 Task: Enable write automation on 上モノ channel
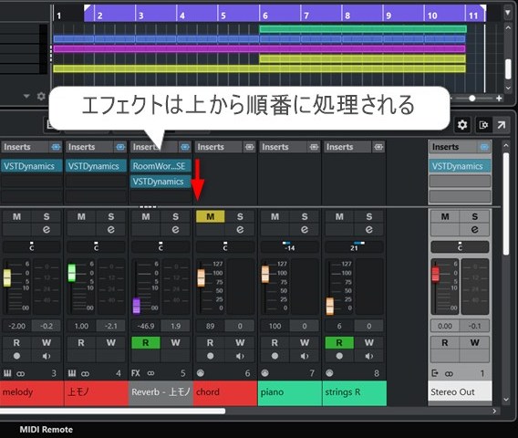tap(111, 343)
